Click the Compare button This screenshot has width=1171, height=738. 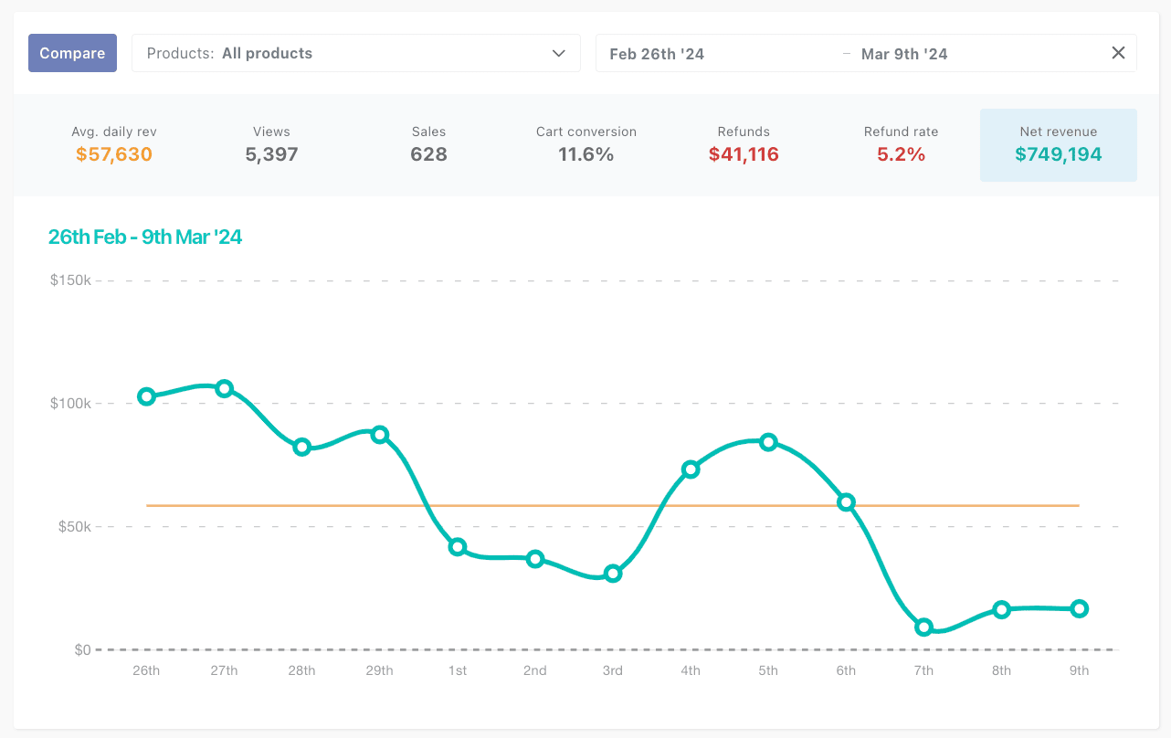point(72,53)
